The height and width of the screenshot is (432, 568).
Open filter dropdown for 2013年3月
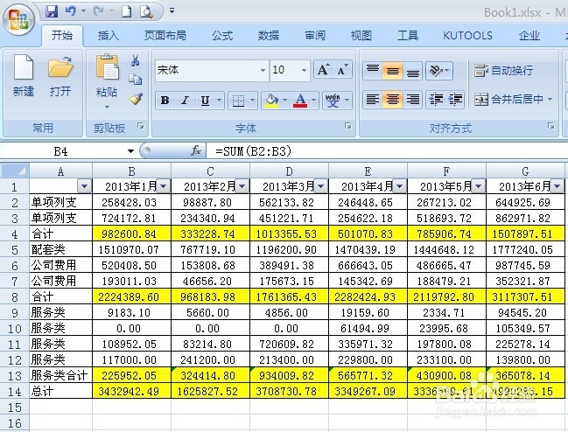pyautogui.click(x=320, y=186)
